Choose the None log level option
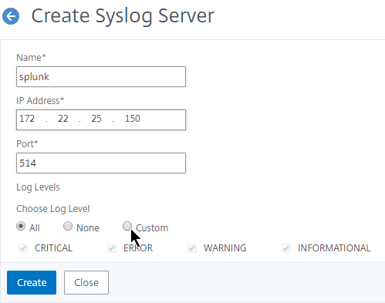The width and height of the screenshot is (385, 303). pyautogui.click(x=68, y=226)
